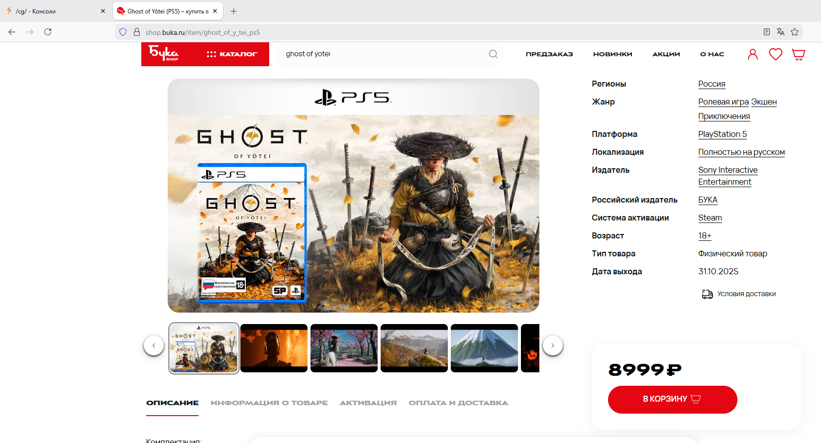
Task: Click the main Ghost of Yōtei cover image
Action: pyautogui.click(x=353, y=196)
